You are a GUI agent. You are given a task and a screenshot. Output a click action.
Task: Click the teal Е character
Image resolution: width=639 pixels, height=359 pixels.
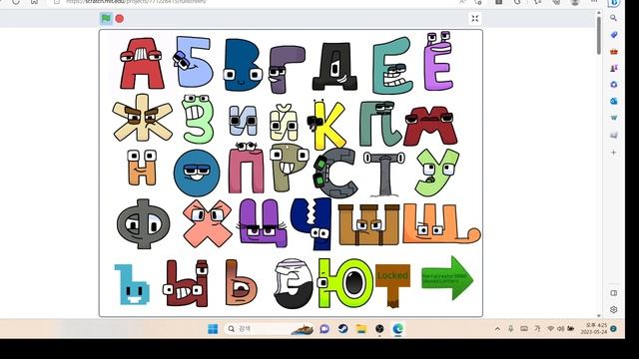pyautogui.click(x=392, y=65)
